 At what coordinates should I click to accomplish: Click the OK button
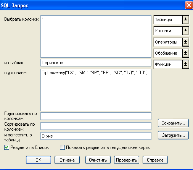39,160
